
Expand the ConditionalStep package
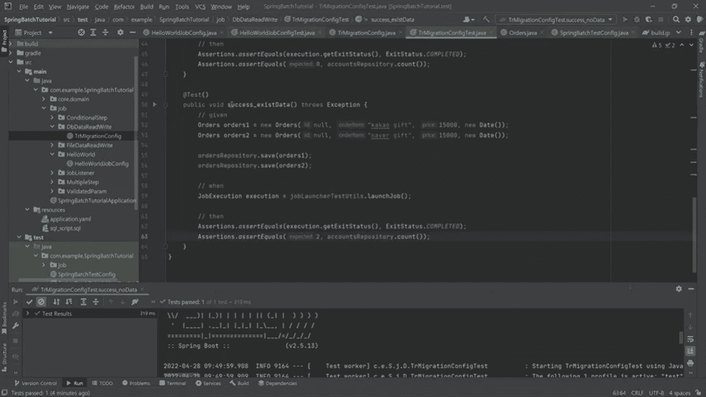pos(52,118)
